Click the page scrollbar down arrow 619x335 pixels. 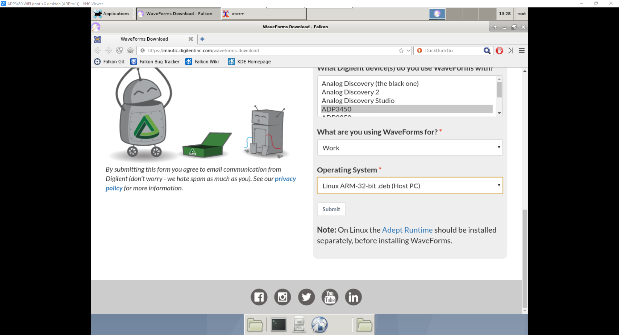(x=525, y=311)
